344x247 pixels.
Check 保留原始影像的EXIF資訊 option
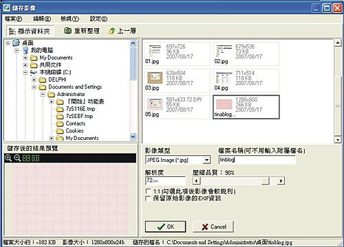pyautogui.click(x=148, y=198)
